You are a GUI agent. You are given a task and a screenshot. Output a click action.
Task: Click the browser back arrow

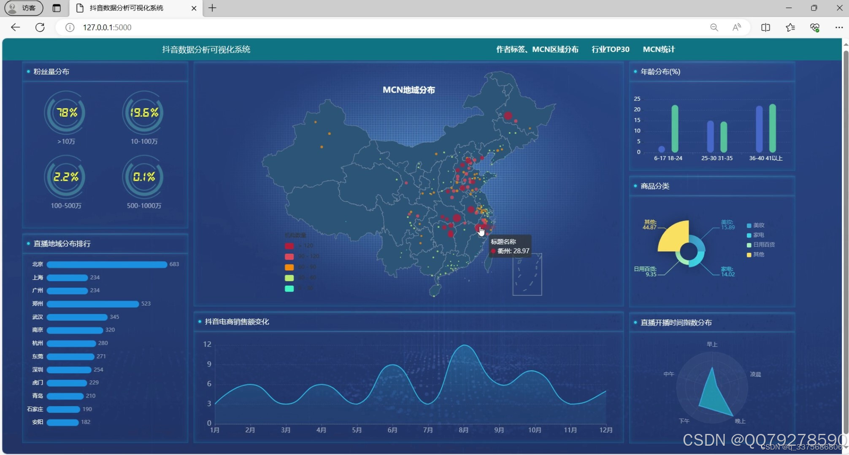pos(15,27)
